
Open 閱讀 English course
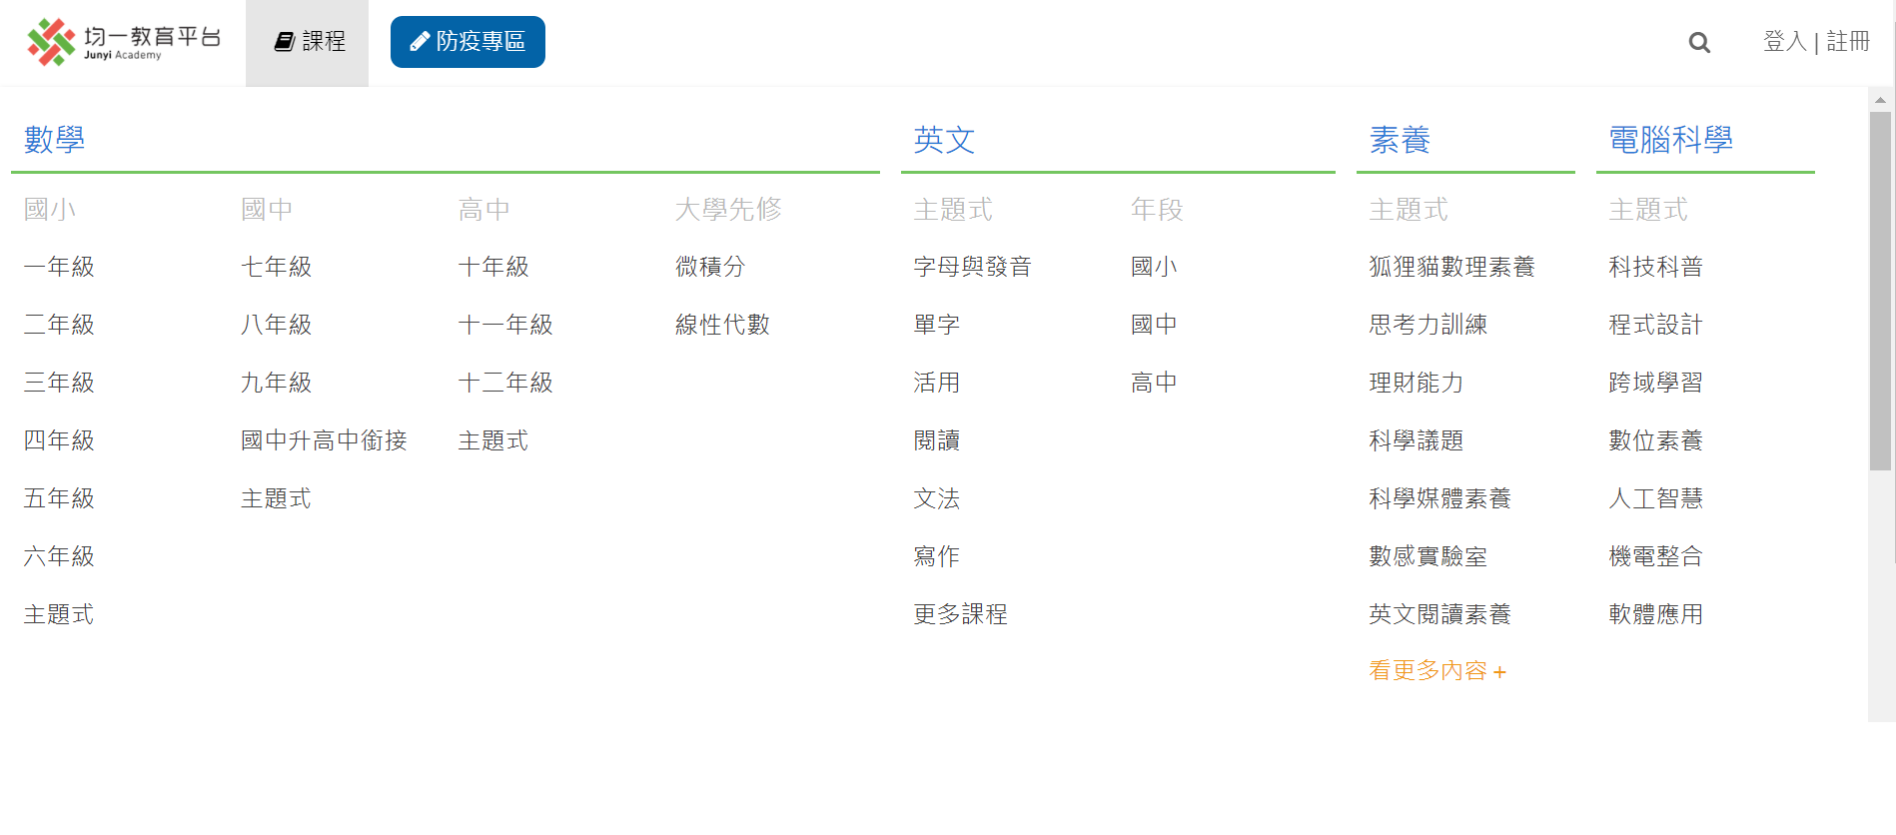point(937,440)
